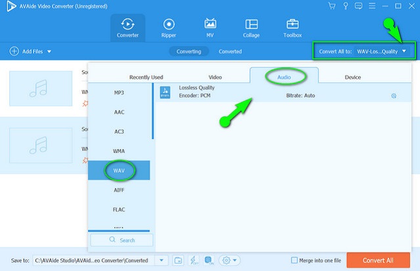Expand the Convert All to dropdown

[404, 51]
